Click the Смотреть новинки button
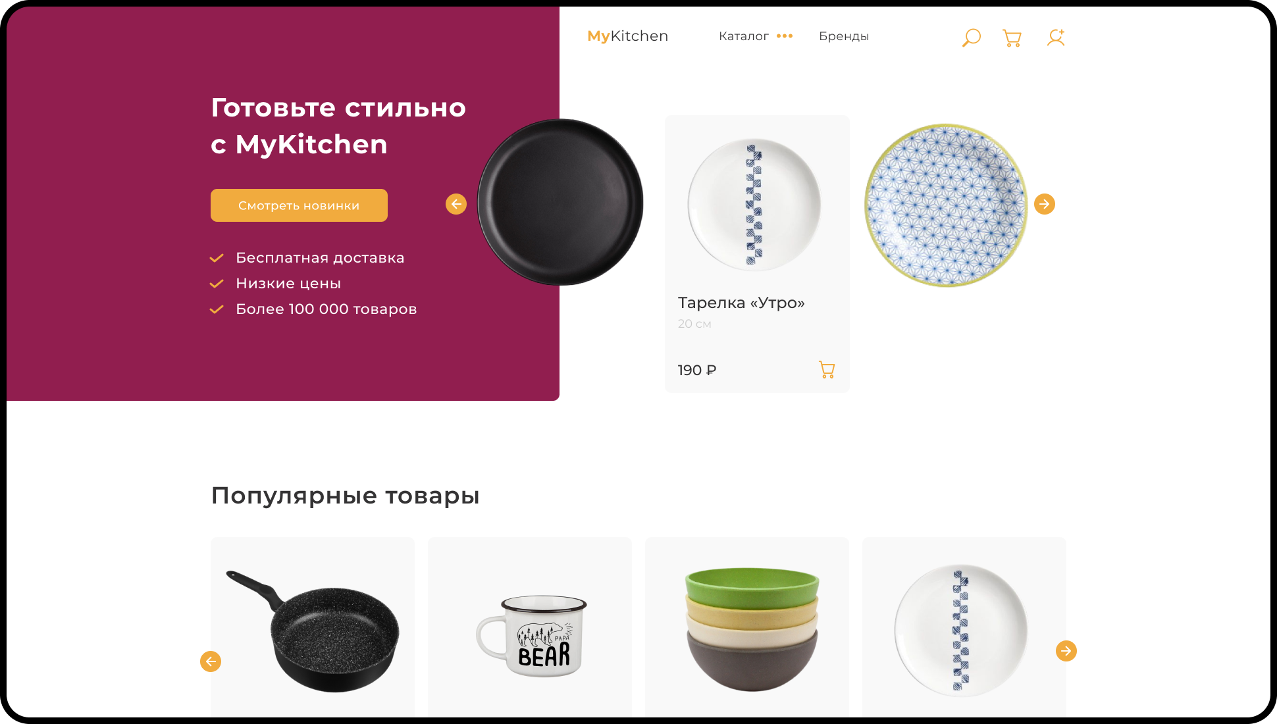 (299, 205)
